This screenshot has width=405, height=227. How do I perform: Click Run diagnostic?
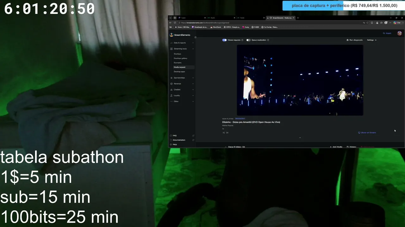(x=355, y=40)
